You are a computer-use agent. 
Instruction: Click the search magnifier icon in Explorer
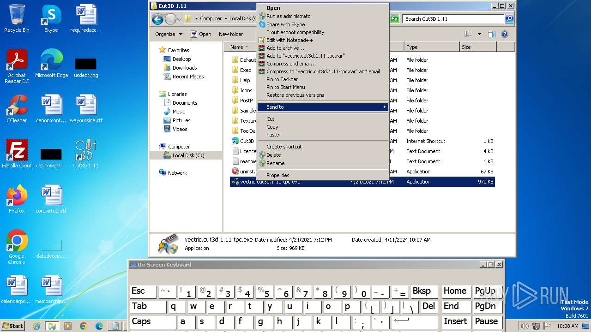pyautogui.click(x=509, y=19)
